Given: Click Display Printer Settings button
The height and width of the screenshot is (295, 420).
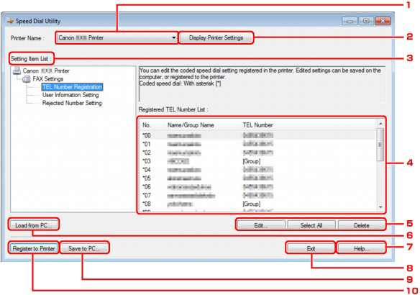Looking at the screenshot, I should coord(216,38).
